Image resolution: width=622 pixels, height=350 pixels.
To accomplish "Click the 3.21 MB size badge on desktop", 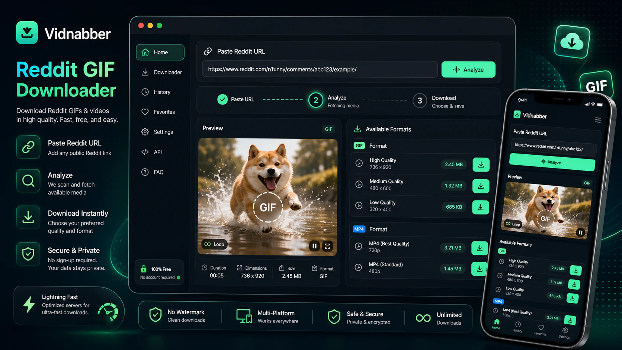I will coord(453,248).
